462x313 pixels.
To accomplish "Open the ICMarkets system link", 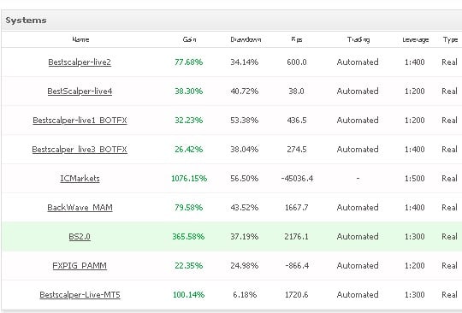I will pyautogui.click(x=80, y=179).
